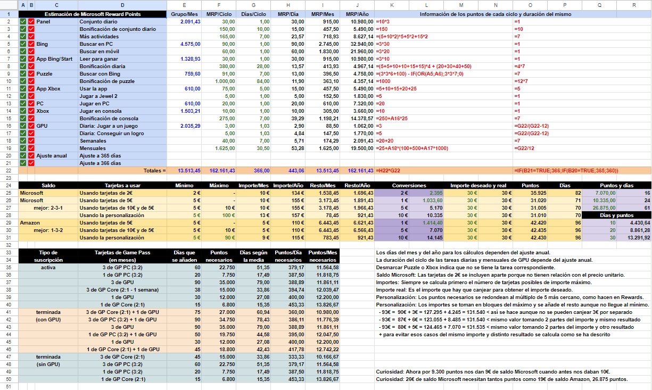The width and height of the screenshot is (652, 390).
Task: Toggle green checkbox in the Xbox row
Action: coord(23,111)
